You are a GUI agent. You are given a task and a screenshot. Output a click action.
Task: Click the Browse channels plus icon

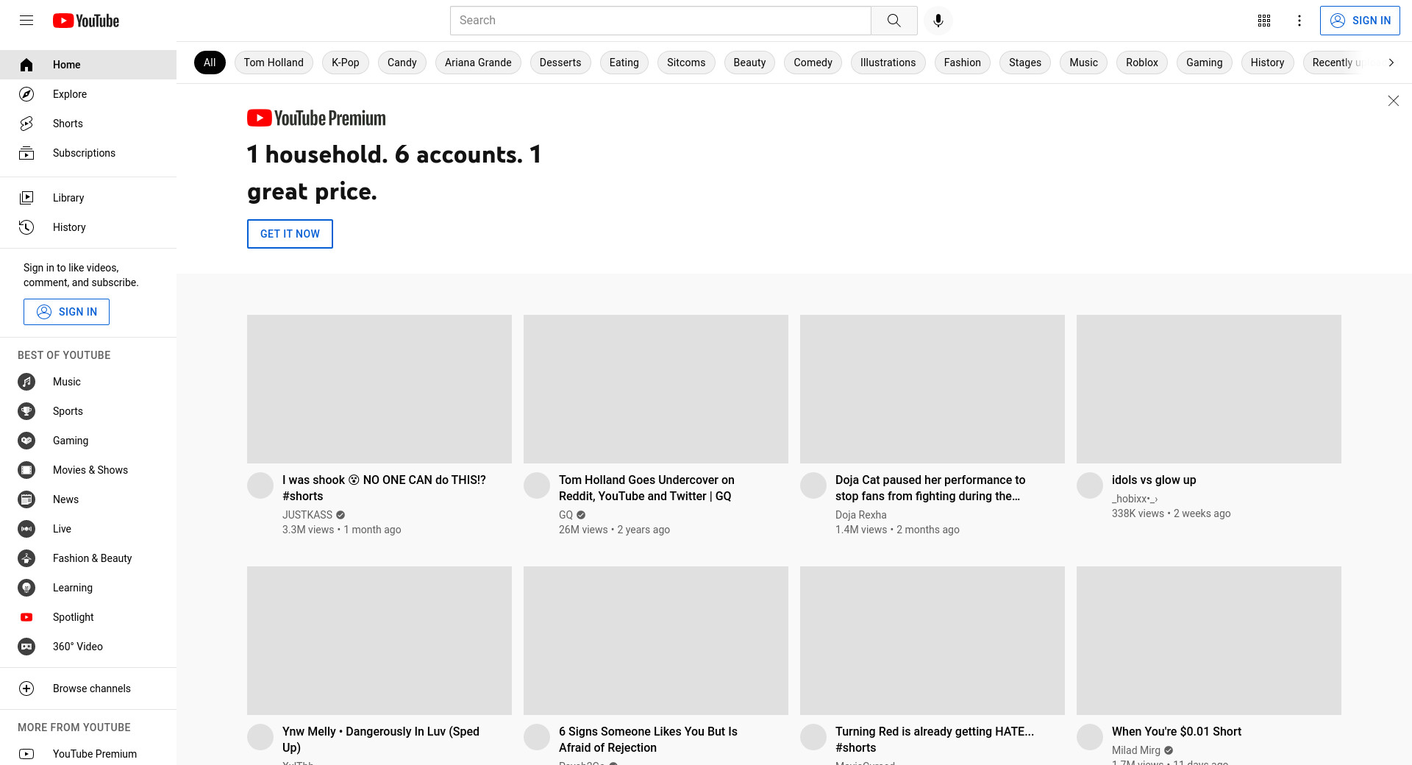tap(26, 688)
